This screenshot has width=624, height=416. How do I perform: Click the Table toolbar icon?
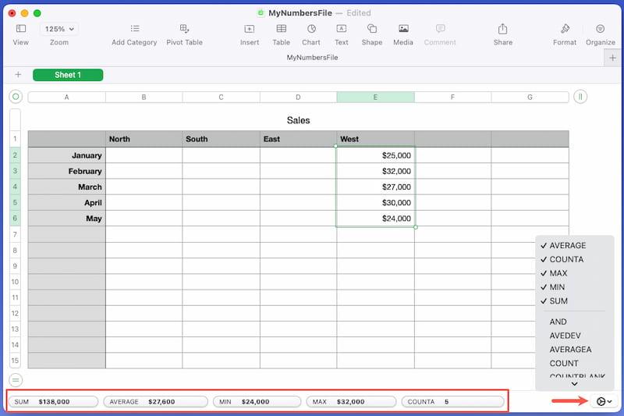pyautogui.click(x=281, y=29)
